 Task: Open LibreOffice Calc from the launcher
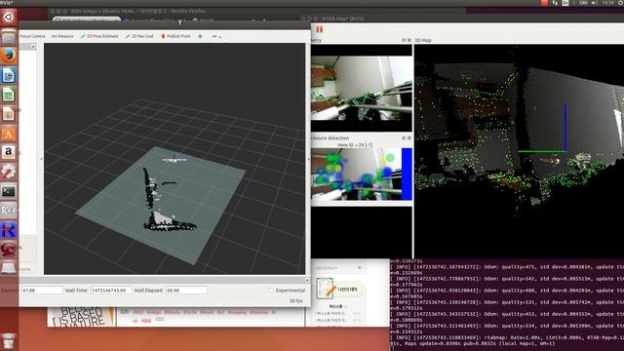[x=9, y=95]
